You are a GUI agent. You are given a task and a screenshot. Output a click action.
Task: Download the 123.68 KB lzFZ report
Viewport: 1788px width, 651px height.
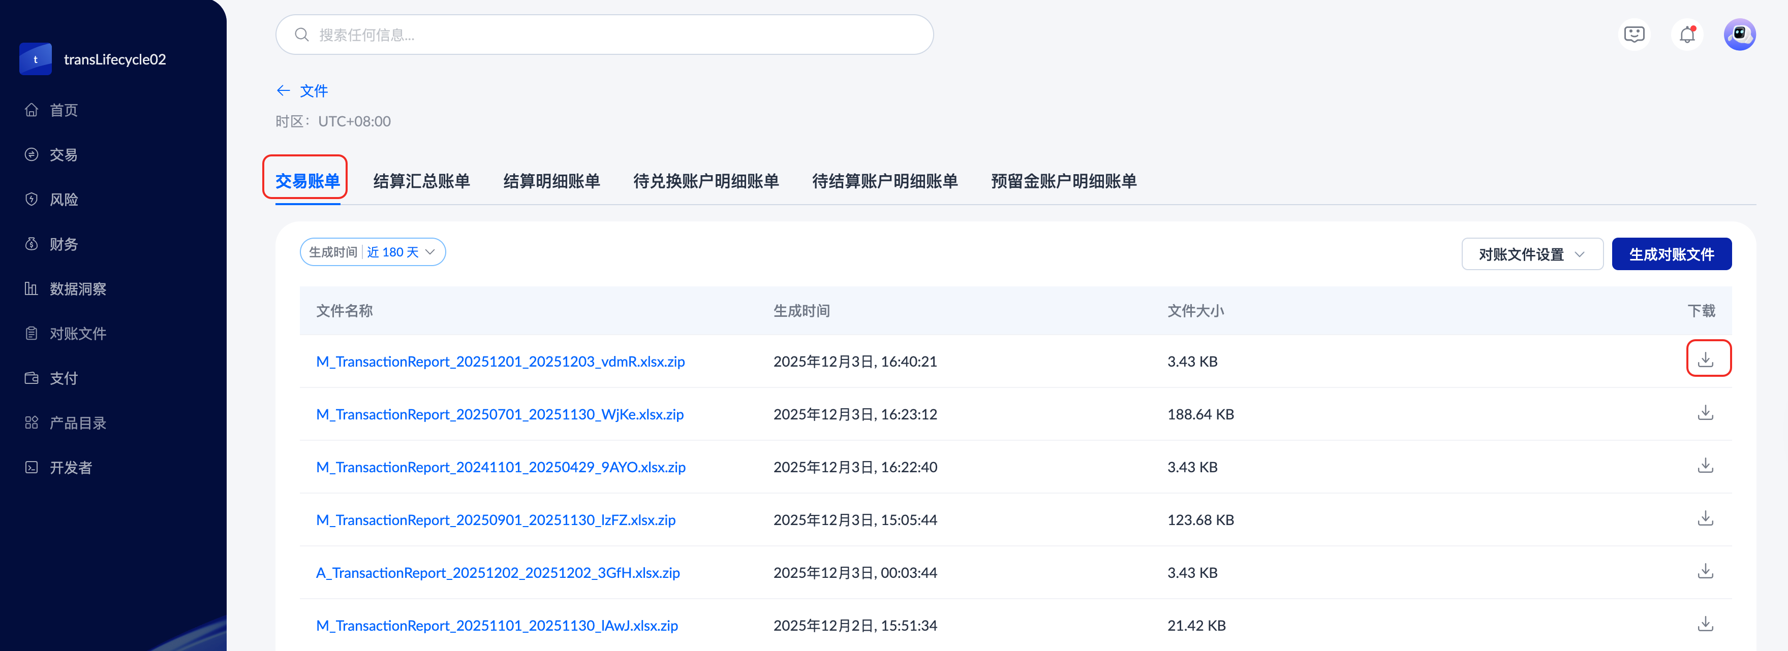[x=1705, y=518]
